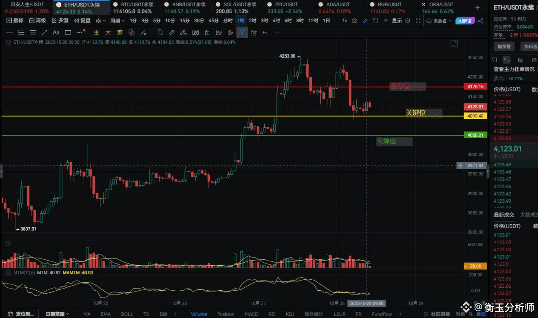Screen dimensions: 538x318
Task: Select the trend line (diagonal) tool
Action: point(45,32)
